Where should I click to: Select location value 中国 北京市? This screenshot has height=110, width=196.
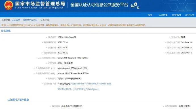[x=184, y=106]
